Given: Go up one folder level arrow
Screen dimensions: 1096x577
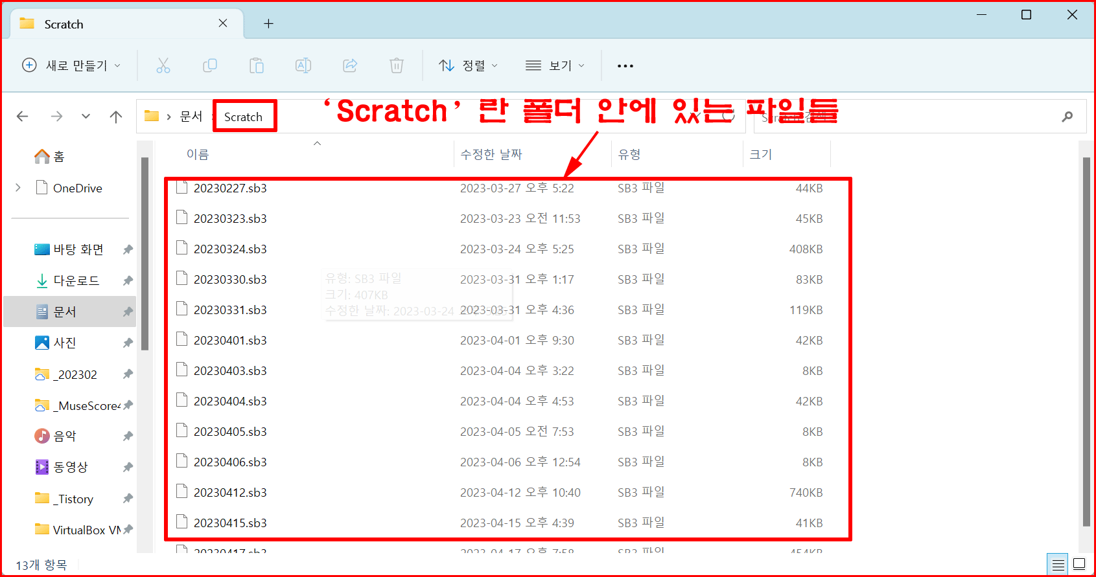Looking at the screenshot, I should tap(116, 117).
